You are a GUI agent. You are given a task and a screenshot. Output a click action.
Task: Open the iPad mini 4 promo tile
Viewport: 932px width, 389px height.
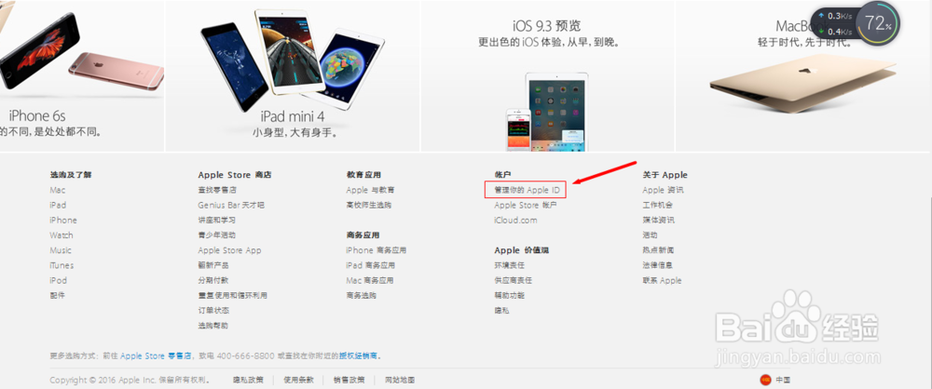[293, 76]
